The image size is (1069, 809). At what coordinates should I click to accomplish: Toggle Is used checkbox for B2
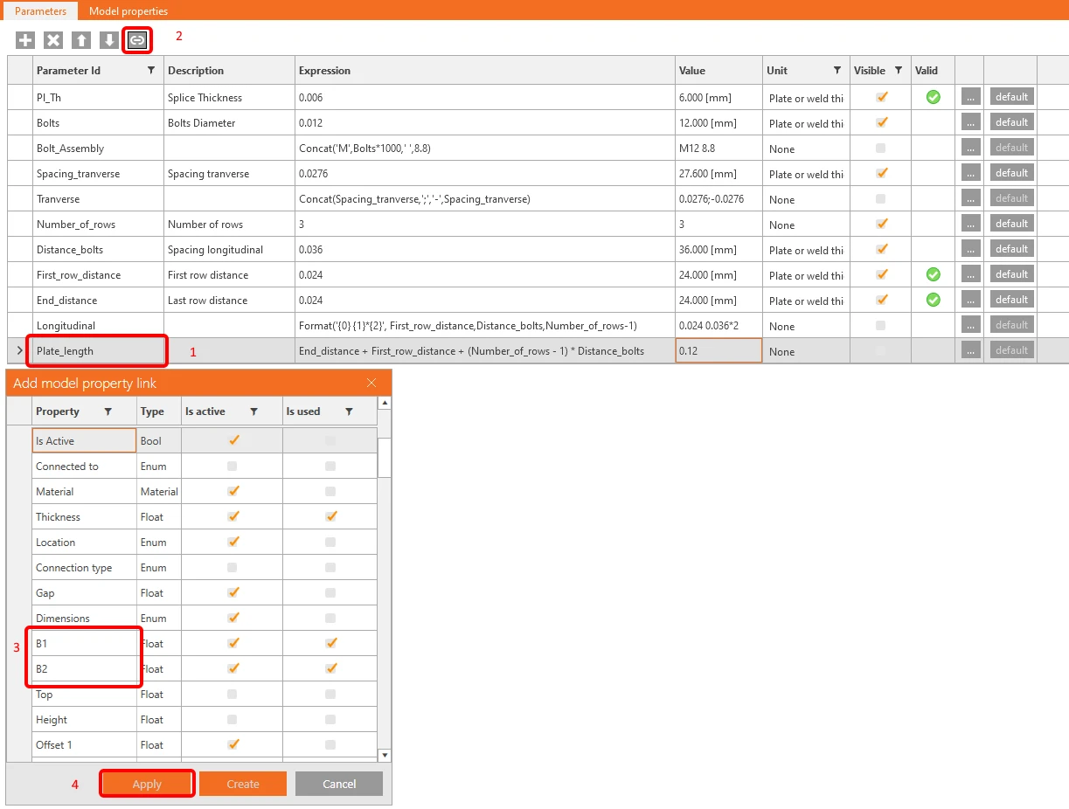click(x=330, y=669)
